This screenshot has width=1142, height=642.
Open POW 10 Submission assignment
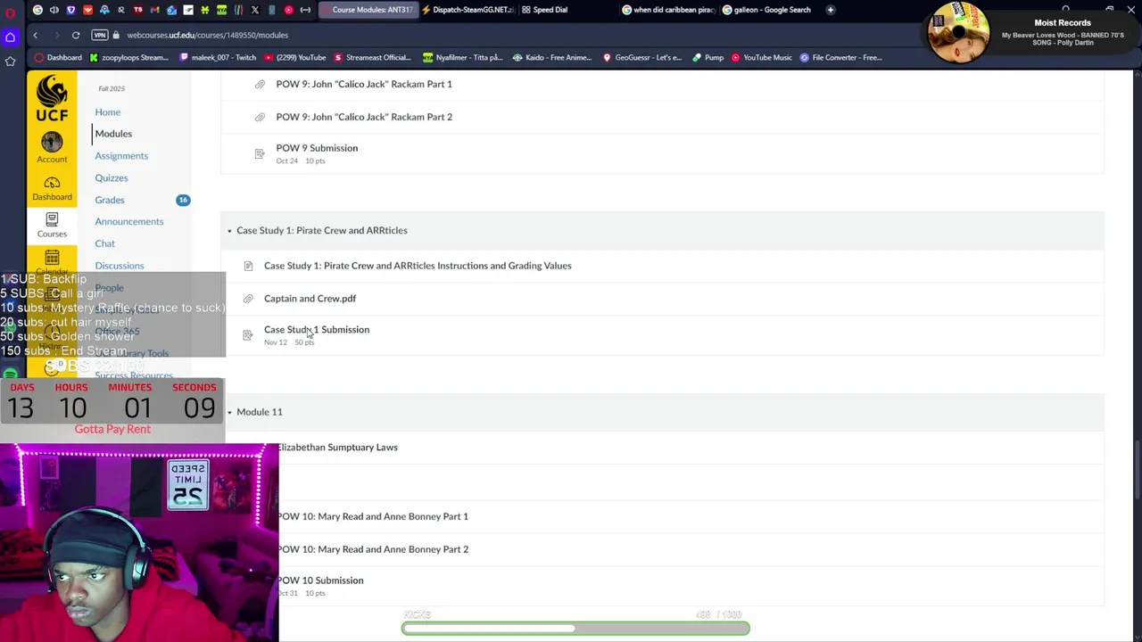(x=320, y=580)
